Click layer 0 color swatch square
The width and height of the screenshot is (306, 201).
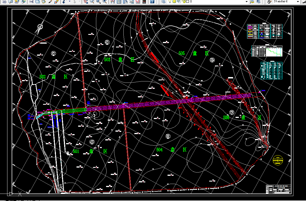click(x=188, y=1)
